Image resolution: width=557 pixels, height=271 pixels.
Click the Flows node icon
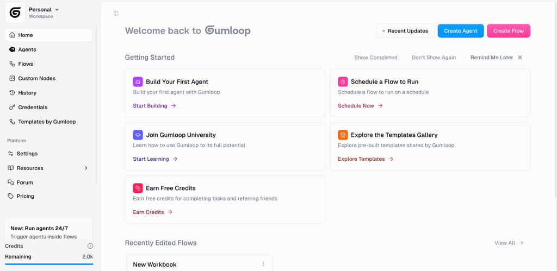coord(12,64)
